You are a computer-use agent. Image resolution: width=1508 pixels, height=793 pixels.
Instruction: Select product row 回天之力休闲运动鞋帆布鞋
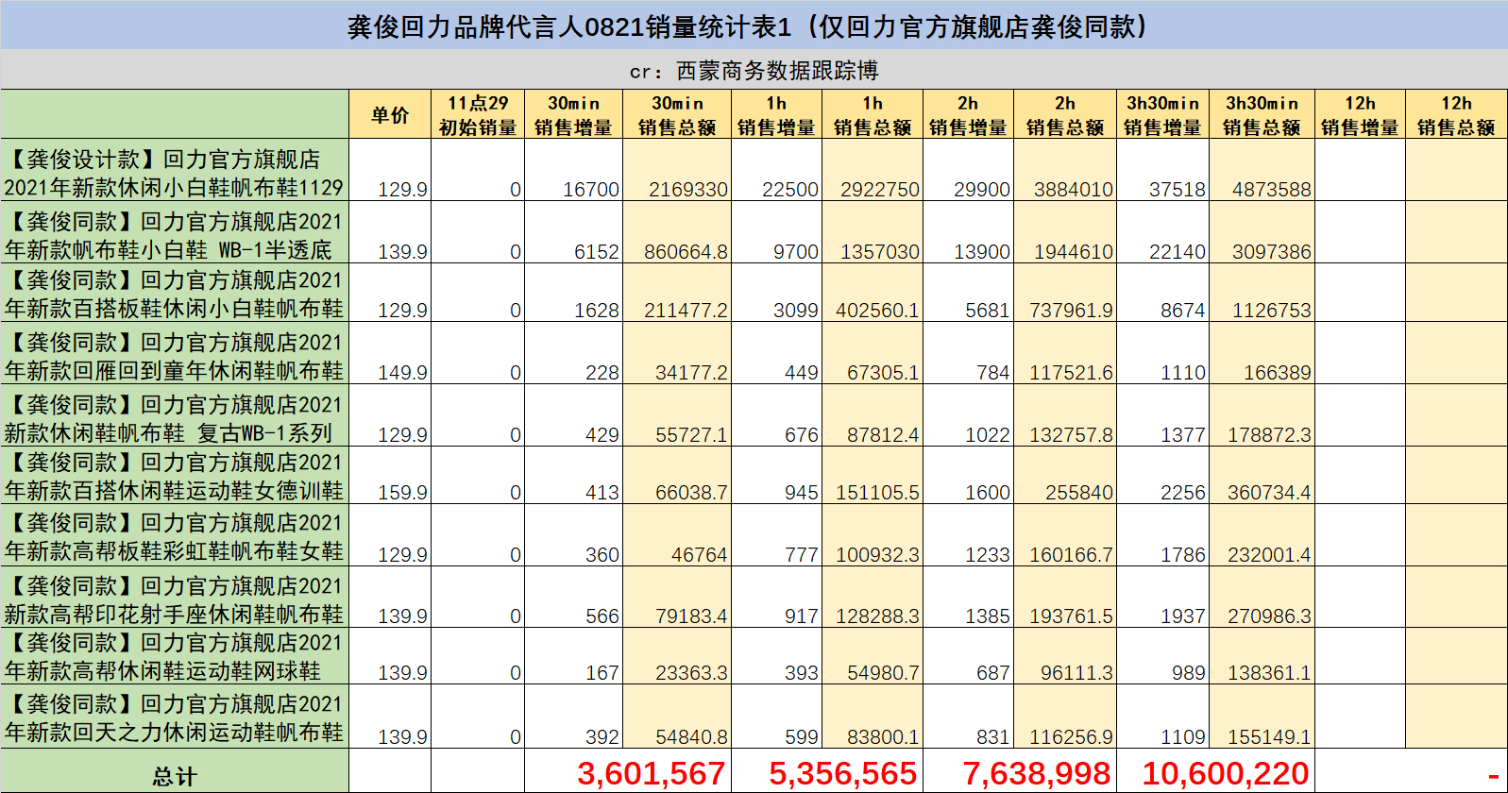click(x=175, y=717)
